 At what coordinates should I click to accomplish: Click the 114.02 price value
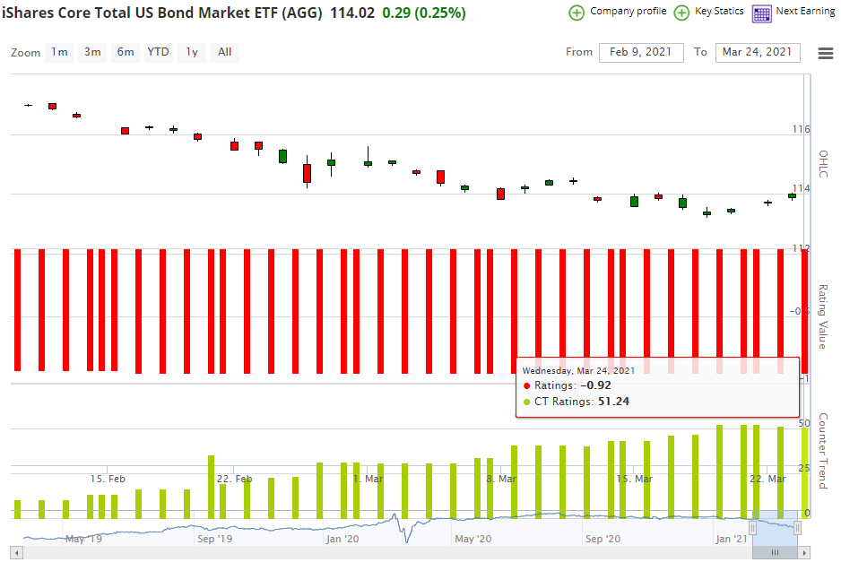(x=352, y=13)
